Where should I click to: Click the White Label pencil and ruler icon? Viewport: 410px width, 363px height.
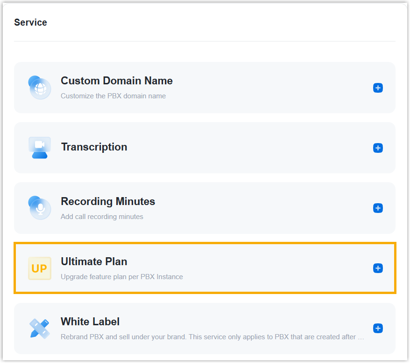40,329
